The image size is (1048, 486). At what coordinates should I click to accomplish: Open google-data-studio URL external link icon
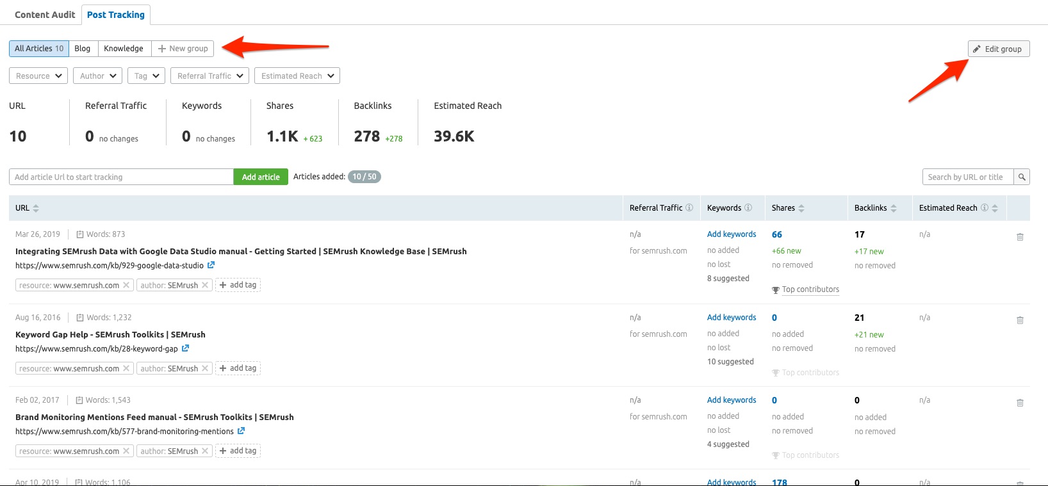tap(211, 265)
